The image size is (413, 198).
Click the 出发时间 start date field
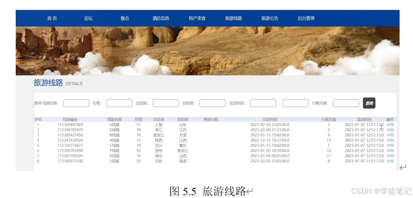point(263,103)
